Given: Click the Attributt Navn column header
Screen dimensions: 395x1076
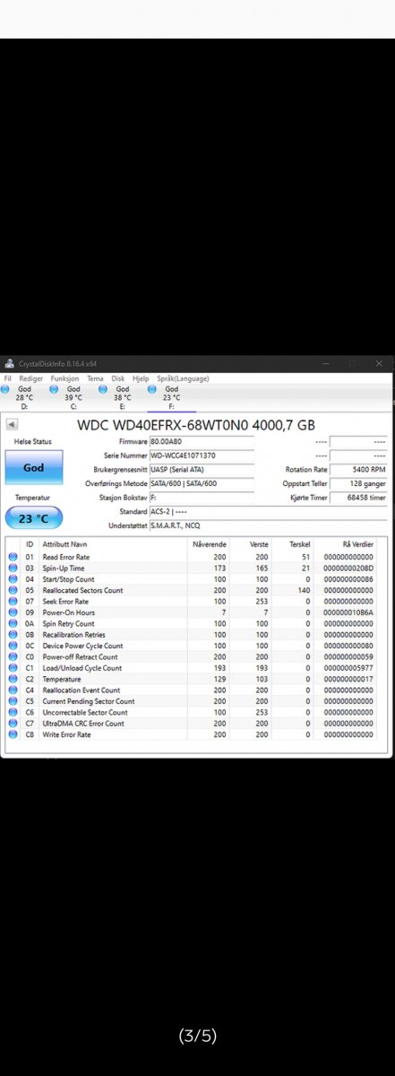Looking at the screenshot, I should point(64,544).
